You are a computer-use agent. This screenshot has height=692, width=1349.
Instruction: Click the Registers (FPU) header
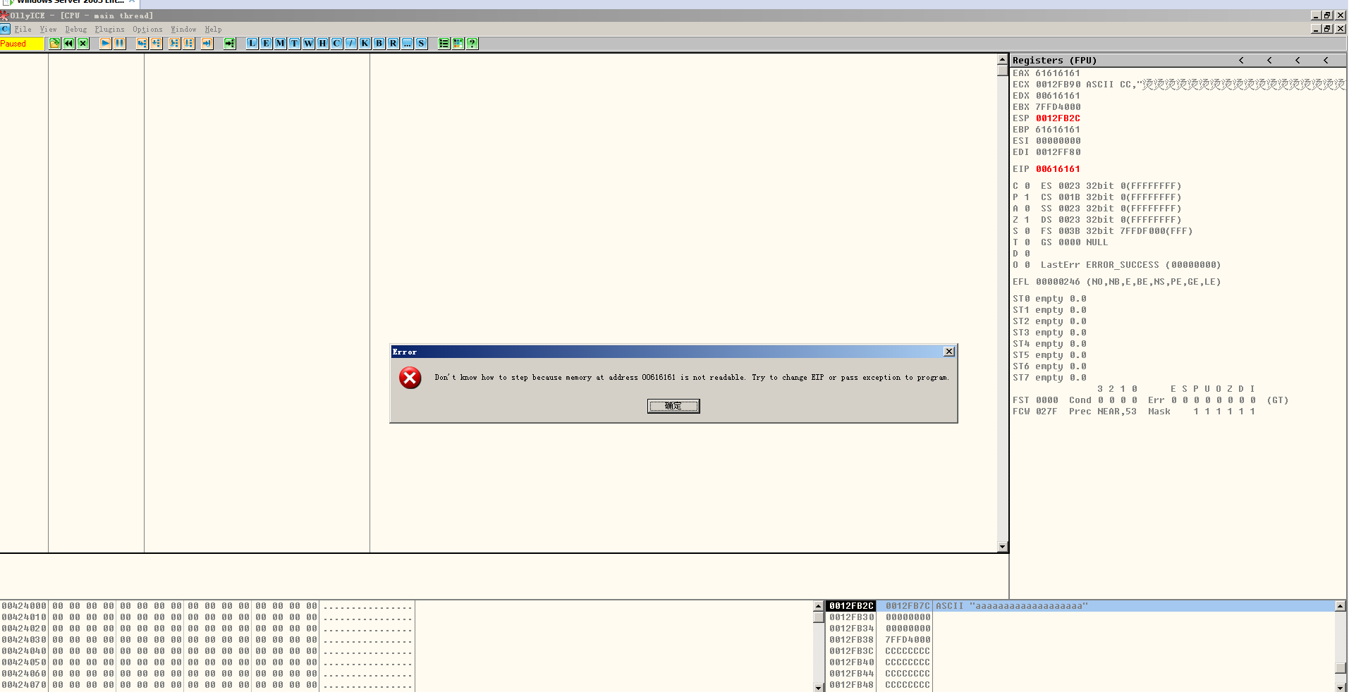point(1054,61)
